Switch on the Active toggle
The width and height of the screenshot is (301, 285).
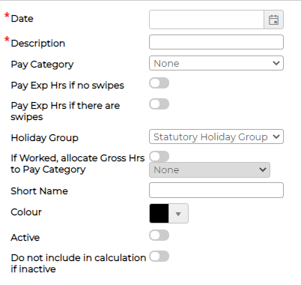pos(159,235)
